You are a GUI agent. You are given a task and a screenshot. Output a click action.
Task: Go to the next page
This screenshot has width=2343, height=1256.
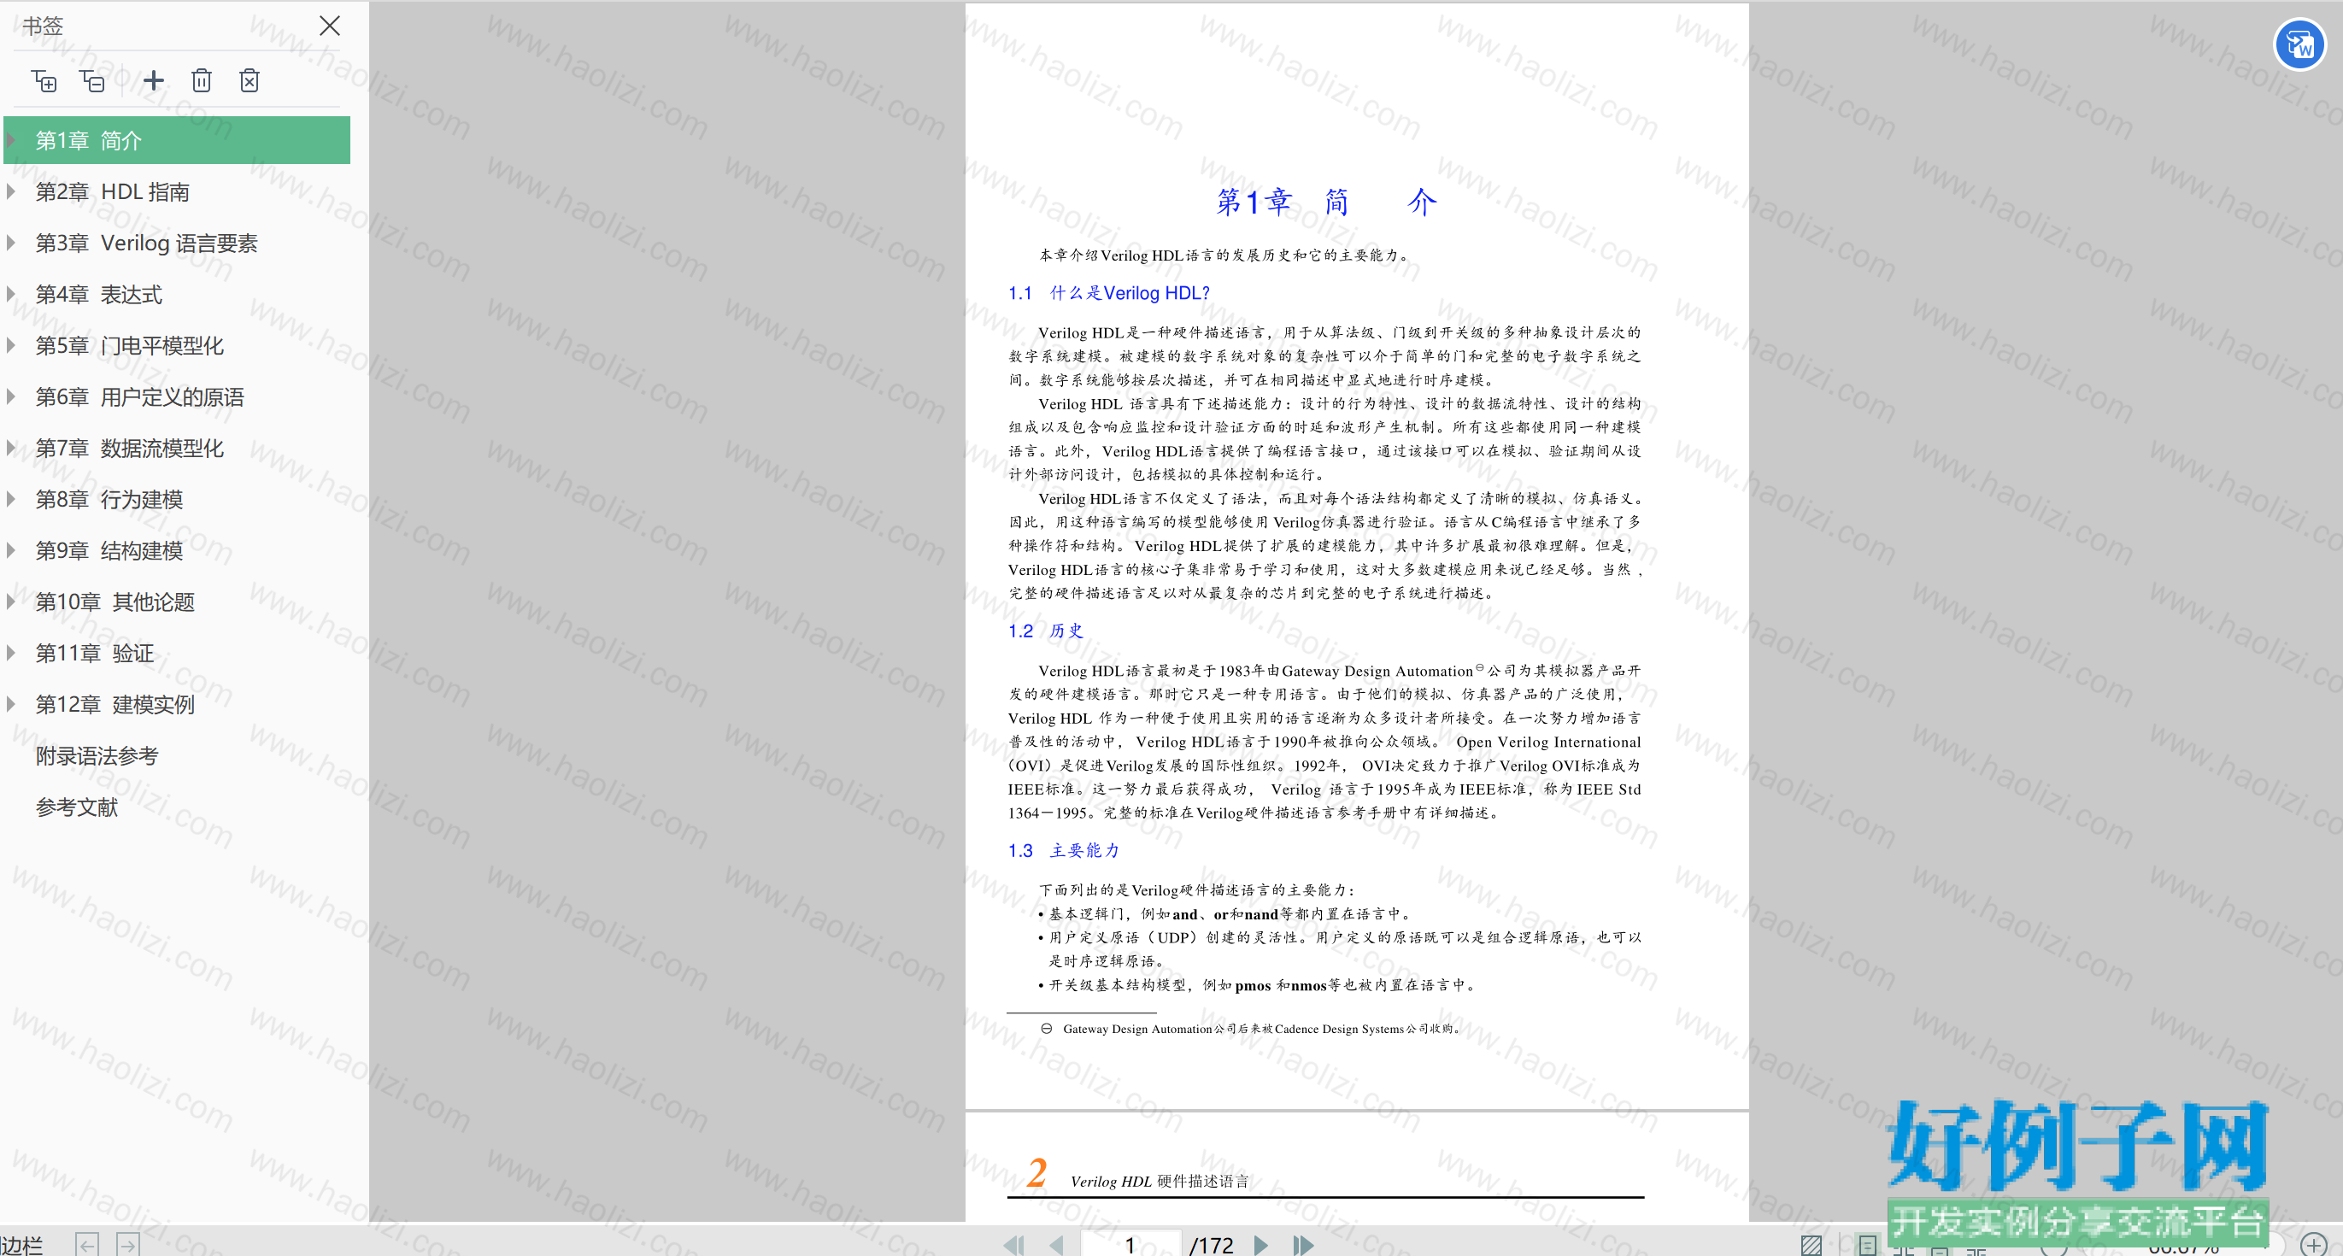point(1260,1244)
